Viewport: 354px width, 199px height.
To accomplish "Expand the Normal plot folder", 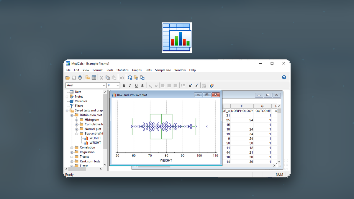I will click(x=77, y=129).
